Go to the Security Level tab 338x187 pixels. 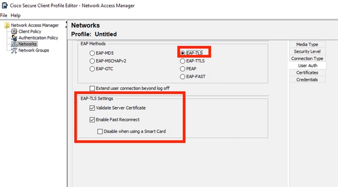click(307, 52)
